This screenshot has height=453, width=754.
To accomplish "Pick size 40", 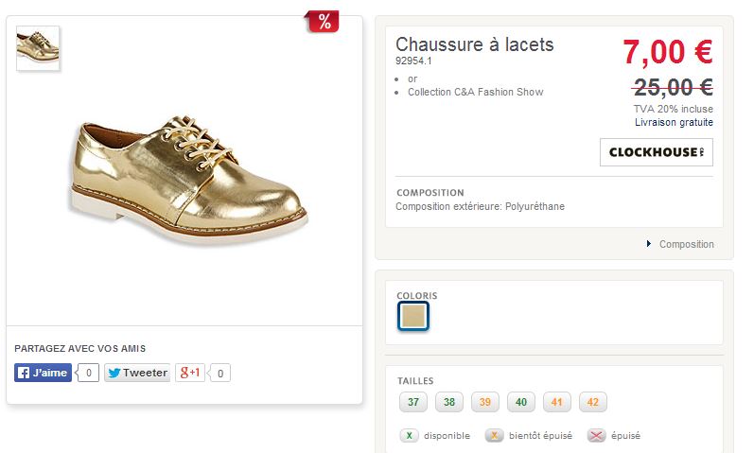I will click(520, 402).
